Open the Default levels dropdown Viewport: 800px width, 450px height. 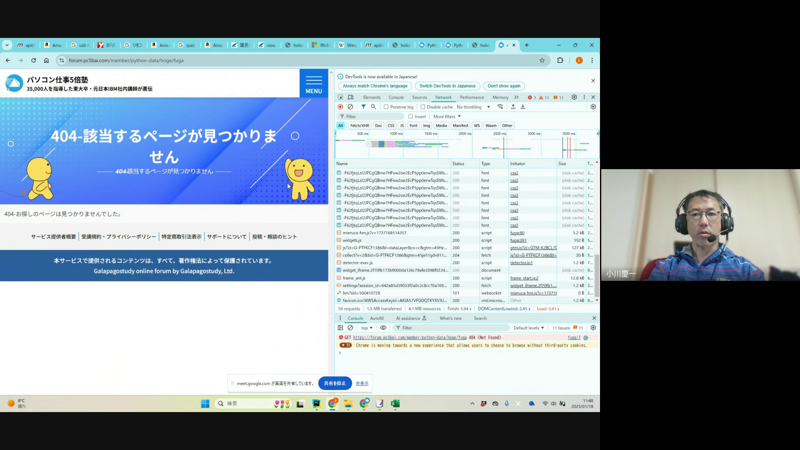point(528,328)
